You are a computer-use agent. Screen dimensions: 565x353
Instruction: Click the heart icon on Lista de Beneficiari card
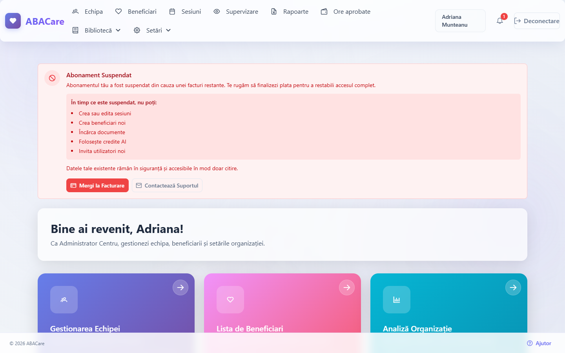click(230, 300)
